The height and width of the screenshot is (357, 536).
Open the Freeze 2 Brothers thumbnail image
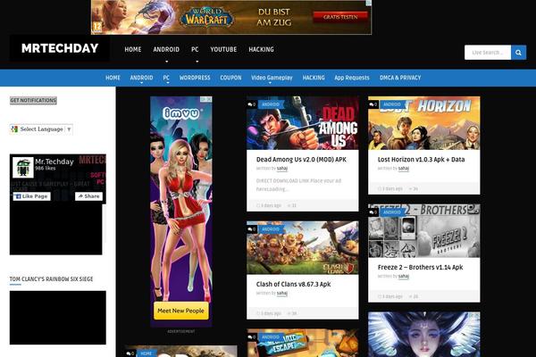423,231
